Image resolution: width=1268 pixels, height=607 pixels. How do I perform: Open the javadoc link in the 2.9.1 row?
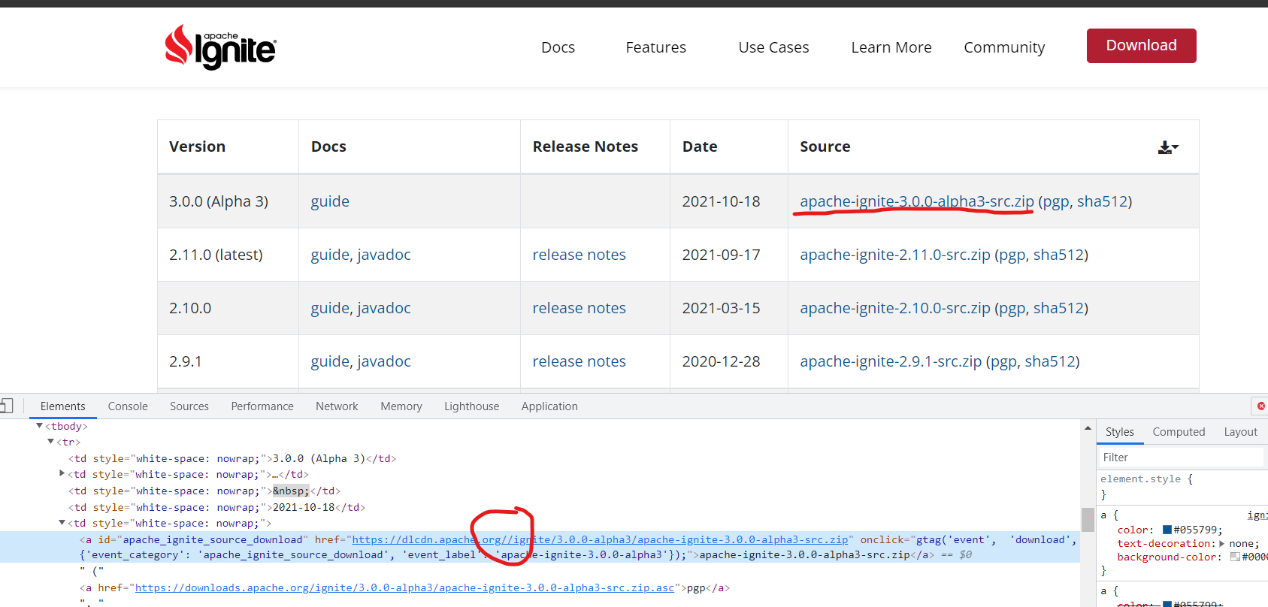point(384,361)
